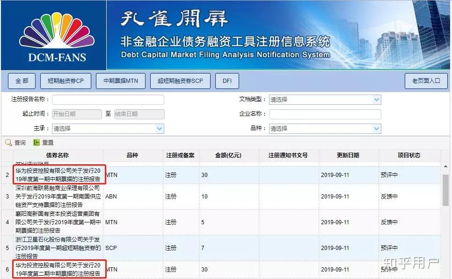Click the vertical scrollbar thumb
Image resolution: width=452 pixels, height=279 pixels.
click(x=445, y=190)
